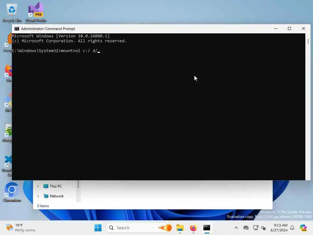
Task: Open File Explorer from the taskbar
Action: coord(180,228)
